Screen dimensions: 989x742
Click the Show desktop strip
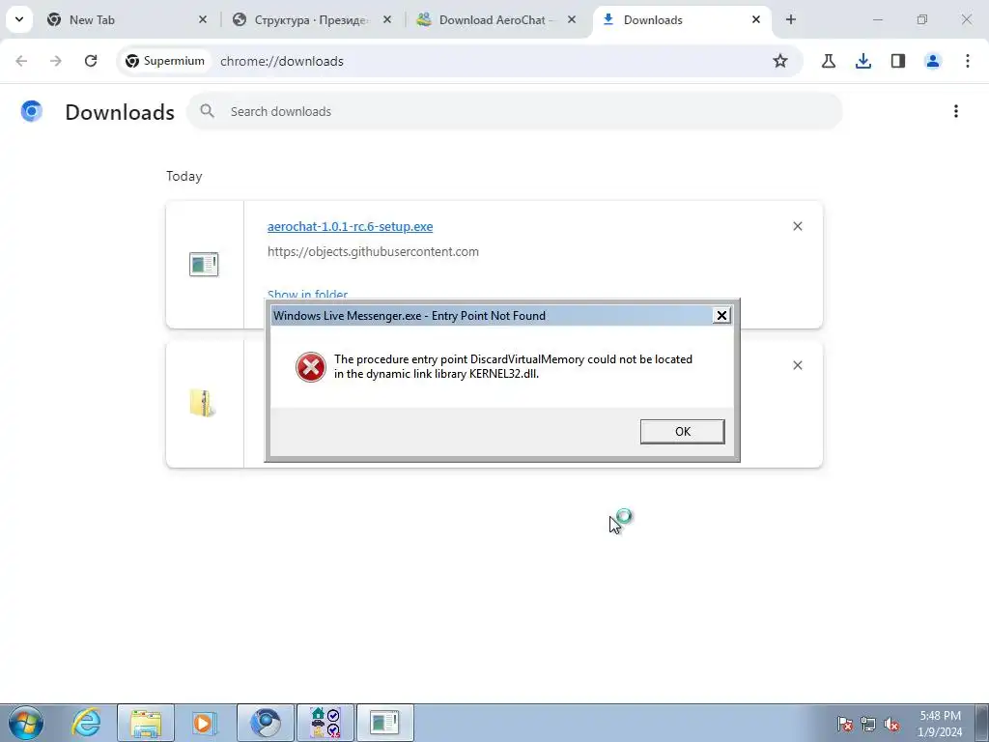click(x=981, y=723)
